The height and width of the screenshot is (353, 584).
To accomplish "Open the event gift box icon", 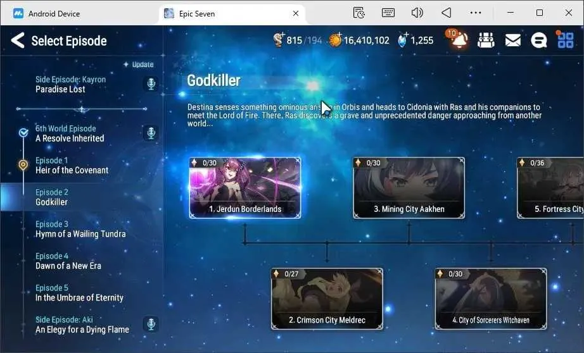I will pyautogui.click(x=486, y=40).
